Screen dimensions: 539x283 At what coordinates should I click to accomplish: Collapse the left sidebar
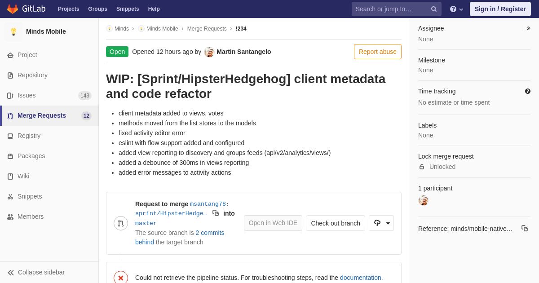pyautogui.click(x=36, y=272)
